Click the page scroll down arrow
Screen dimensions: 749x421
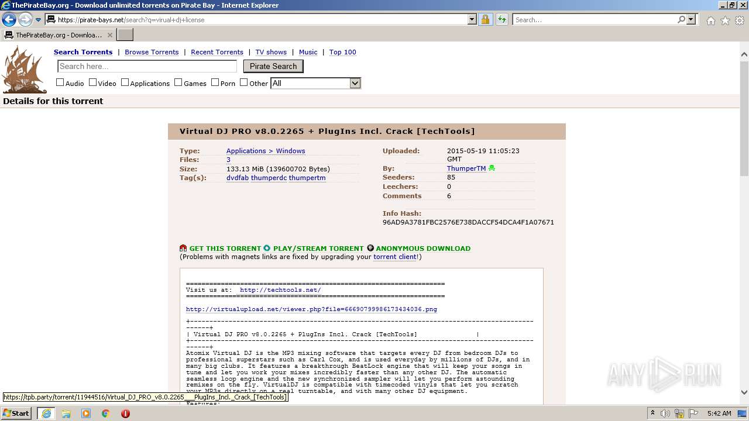[x=744, y=392]
